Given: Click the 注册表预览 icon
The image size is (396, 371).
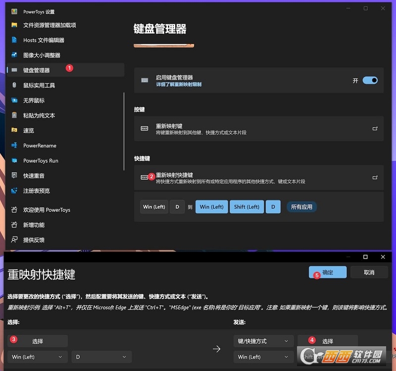Looking at the screenshot, I should pos(14,190).
